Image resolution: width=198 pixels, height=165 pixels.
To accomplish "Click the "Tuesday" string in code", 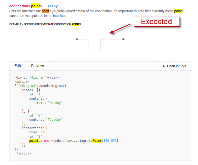I will click(x=54, y=120).
